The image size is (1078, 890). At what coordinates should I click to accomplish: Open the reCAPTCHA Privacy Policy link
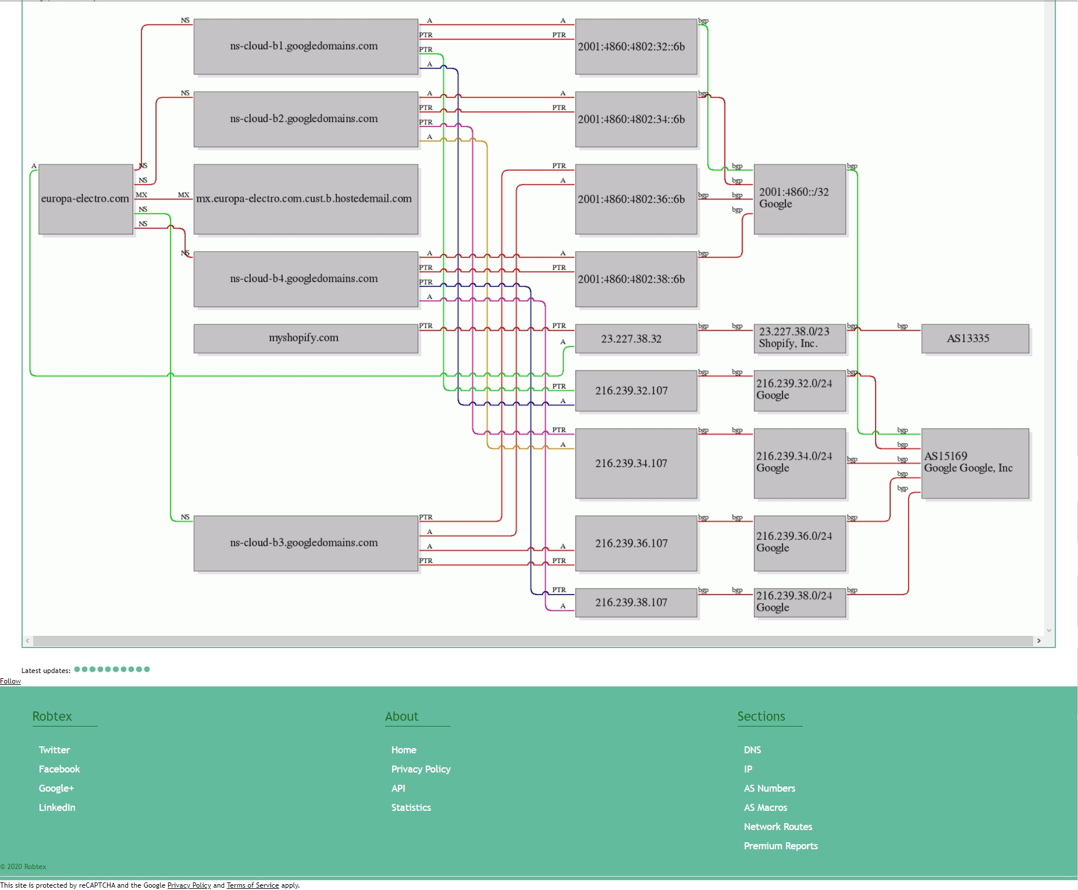point(189,885)
